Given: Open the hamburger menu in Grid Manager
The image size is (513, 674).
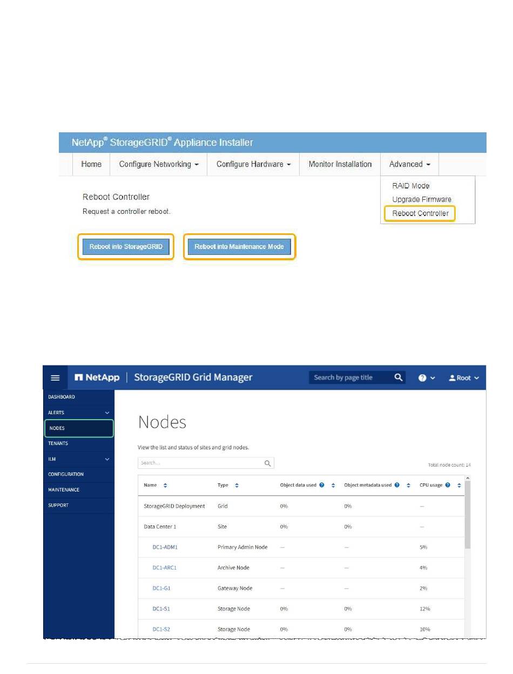Looking at the screenshot, I should coord(55,378).
